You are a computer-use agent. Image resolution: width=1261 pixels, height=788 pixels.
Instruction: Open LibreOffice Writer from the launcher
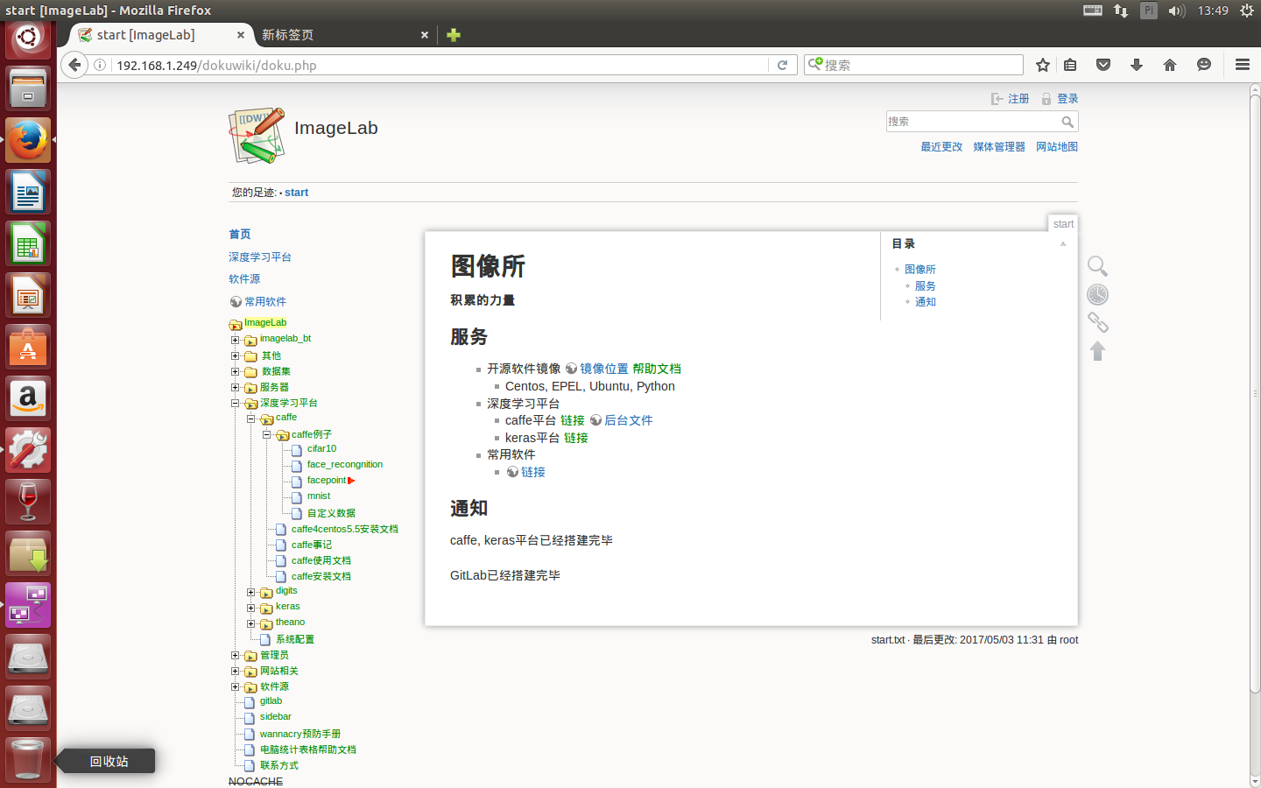28,192
